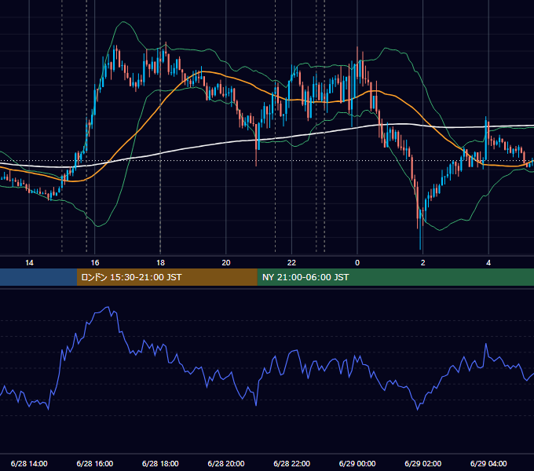Viewport: 534px width, 471px height.
Task: Click the NY 21:00-06:00 JST session bar
Action: [395, 277]
